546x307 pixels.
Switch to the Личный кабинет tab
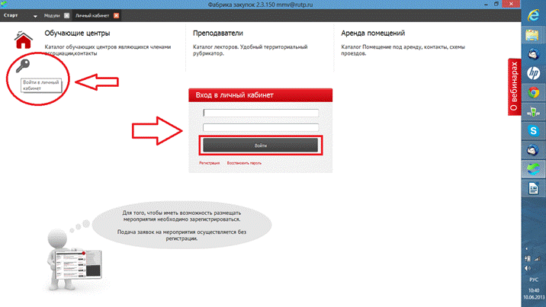(92, 16)
